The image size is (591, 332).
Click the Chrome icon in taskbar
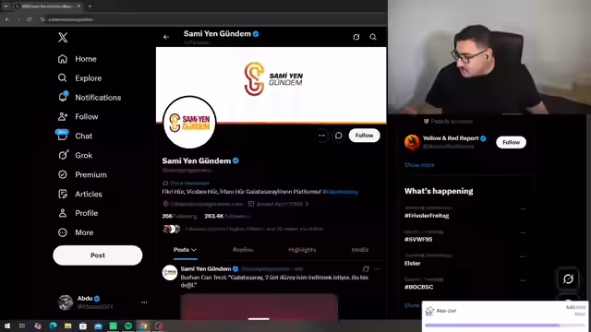(143, 326)
